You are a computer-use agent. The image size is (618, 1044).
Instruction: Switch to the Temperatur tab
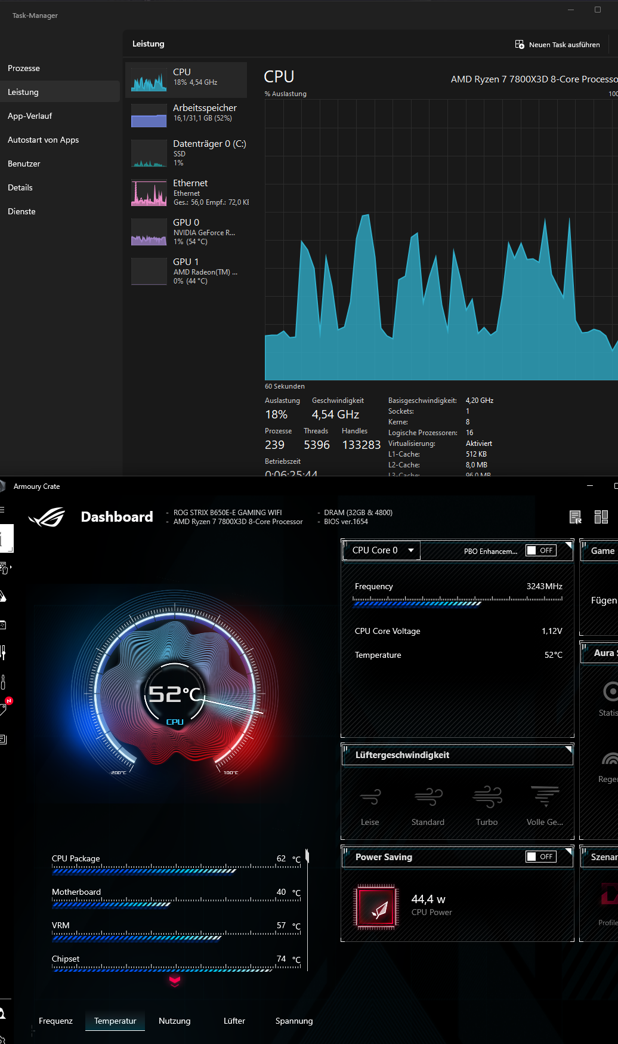pos(115,1021)
